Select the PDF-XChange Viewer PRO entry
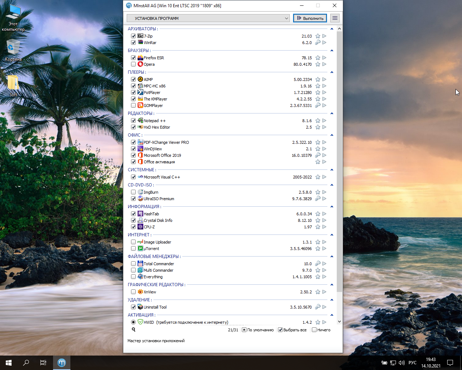This screenshot has height=370, width=462. (166, 142)
